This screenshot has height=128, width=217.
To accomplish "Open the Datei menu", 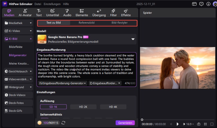I will pos(38,4).
